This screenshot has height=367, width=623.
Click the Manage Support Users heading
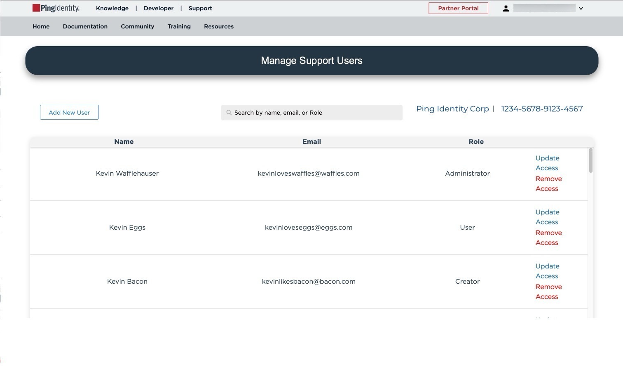[x=311, y=61]
